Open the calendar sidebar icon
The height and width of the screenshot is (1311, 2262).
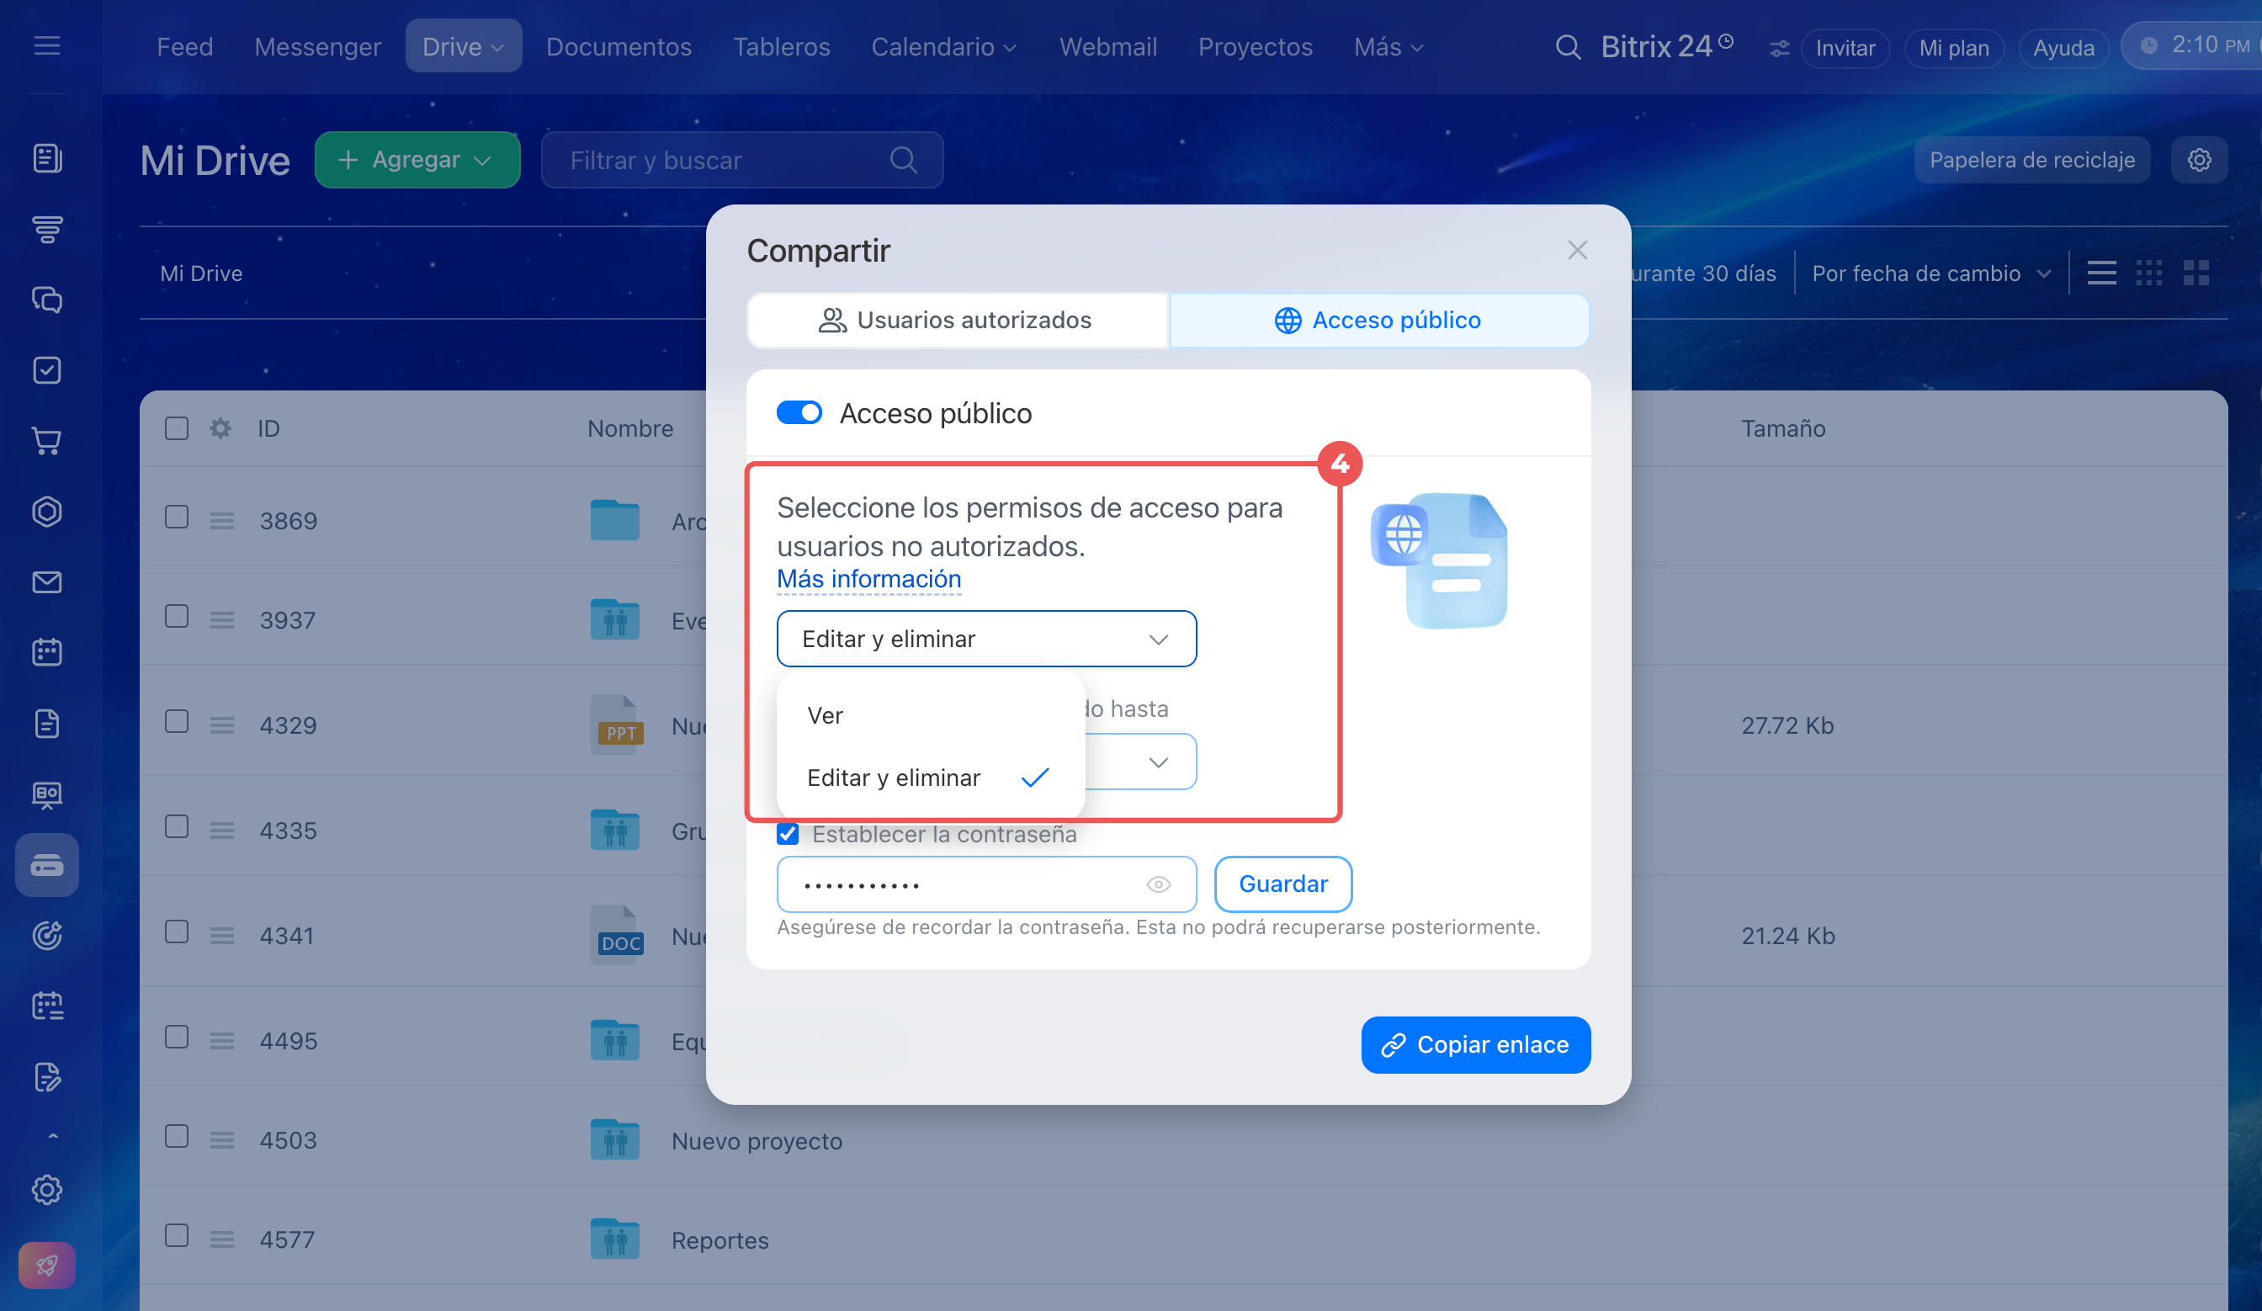point(46,652)
